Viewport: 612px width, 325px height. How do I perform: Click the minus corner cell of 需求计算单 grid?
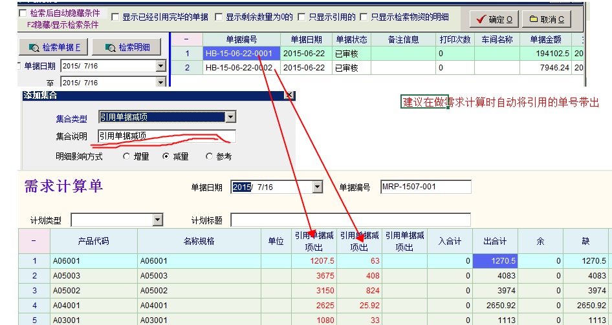tap(34, 241)
